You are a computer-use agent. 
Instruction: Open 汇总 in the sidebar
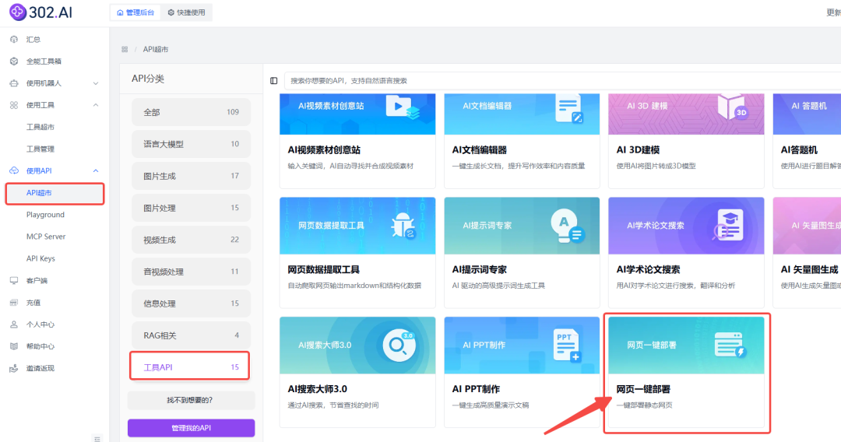[33, 39]
